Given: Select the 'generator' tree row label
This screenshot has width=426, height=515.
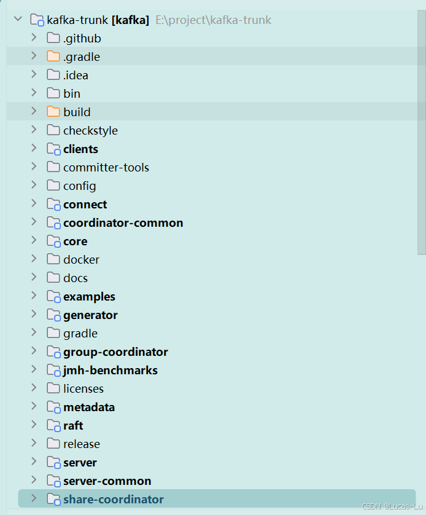Looking at the screenshot, I should (x=90, y=315).
